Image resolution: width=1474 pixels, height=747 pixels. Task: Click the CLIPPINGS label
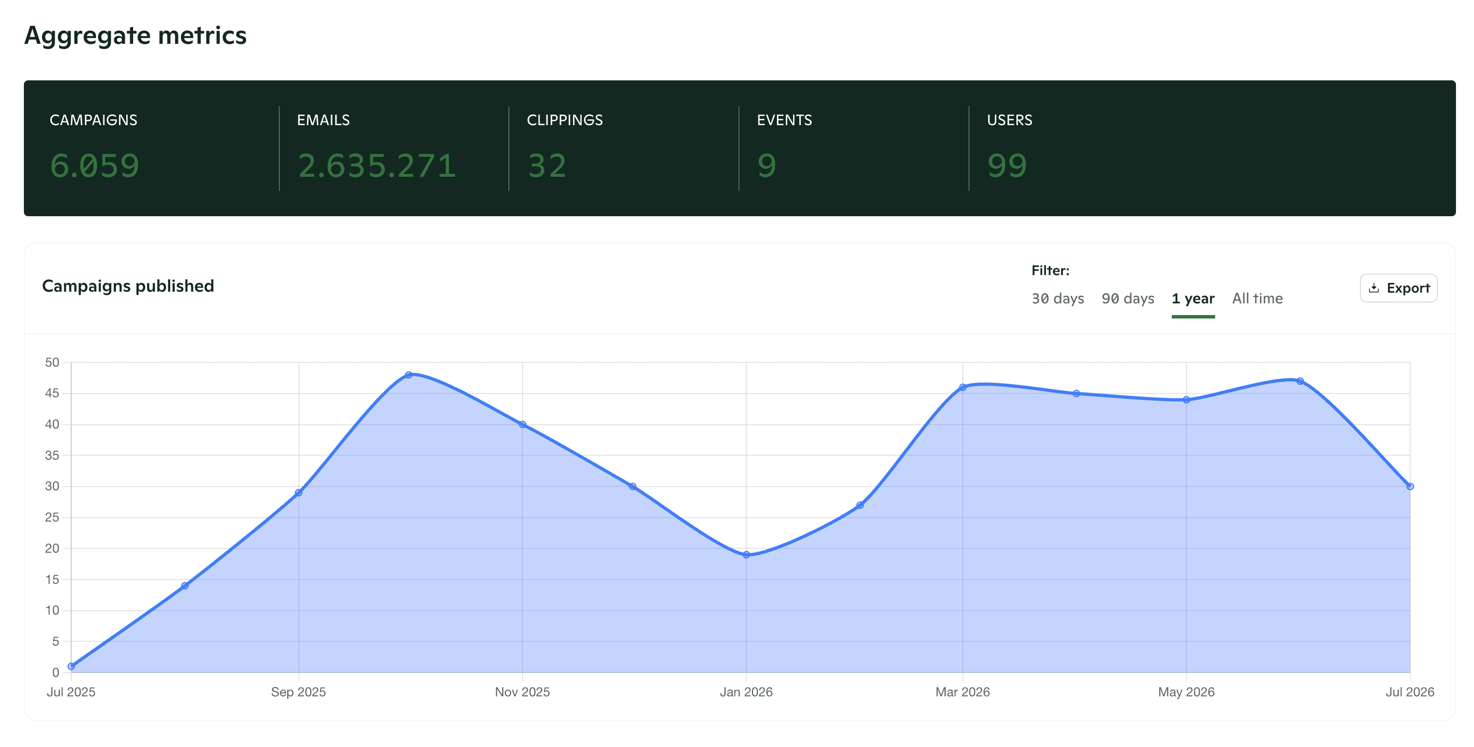(565, 120)
